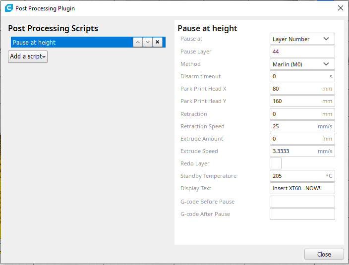Image resolution: width=349 pixels, height=265 pixels.
Task: Click the Display Text label
Action: click(196, 189)
